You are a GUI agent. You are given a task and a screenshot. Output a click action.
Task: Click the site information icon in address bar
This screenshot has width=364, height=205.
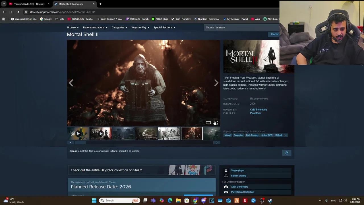(x=26, y=12)
